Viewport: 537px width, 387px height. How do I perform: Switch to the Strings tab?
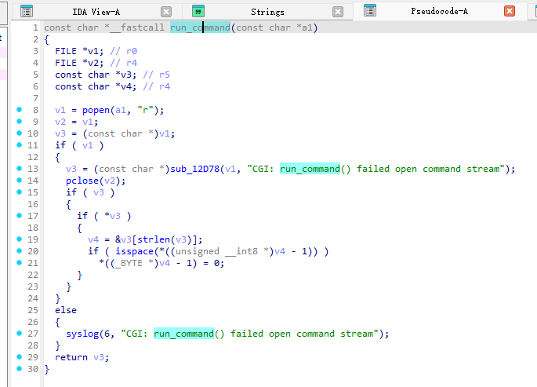click(x=267, y=12)
